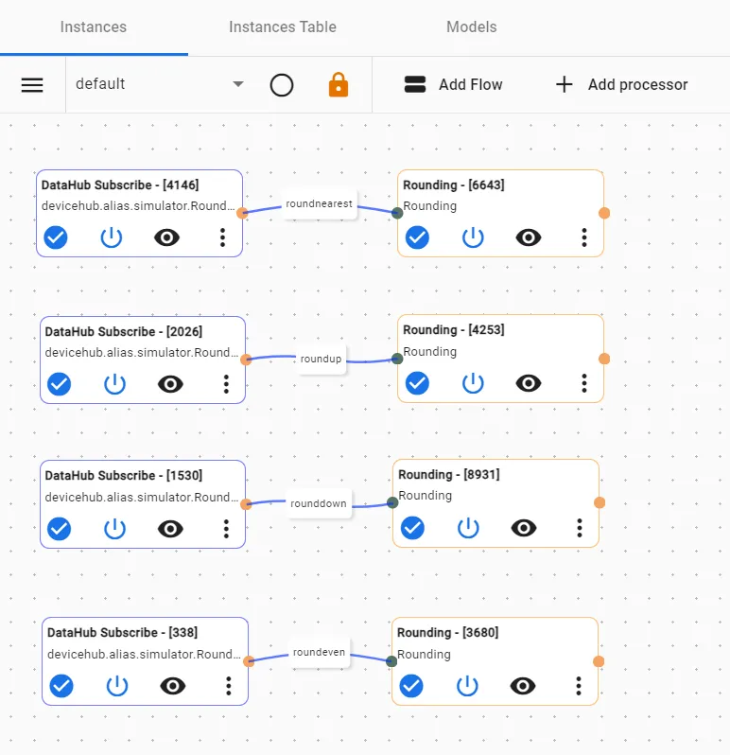Click the check icon on Rounding [4253]

click(x=417, y=383)
